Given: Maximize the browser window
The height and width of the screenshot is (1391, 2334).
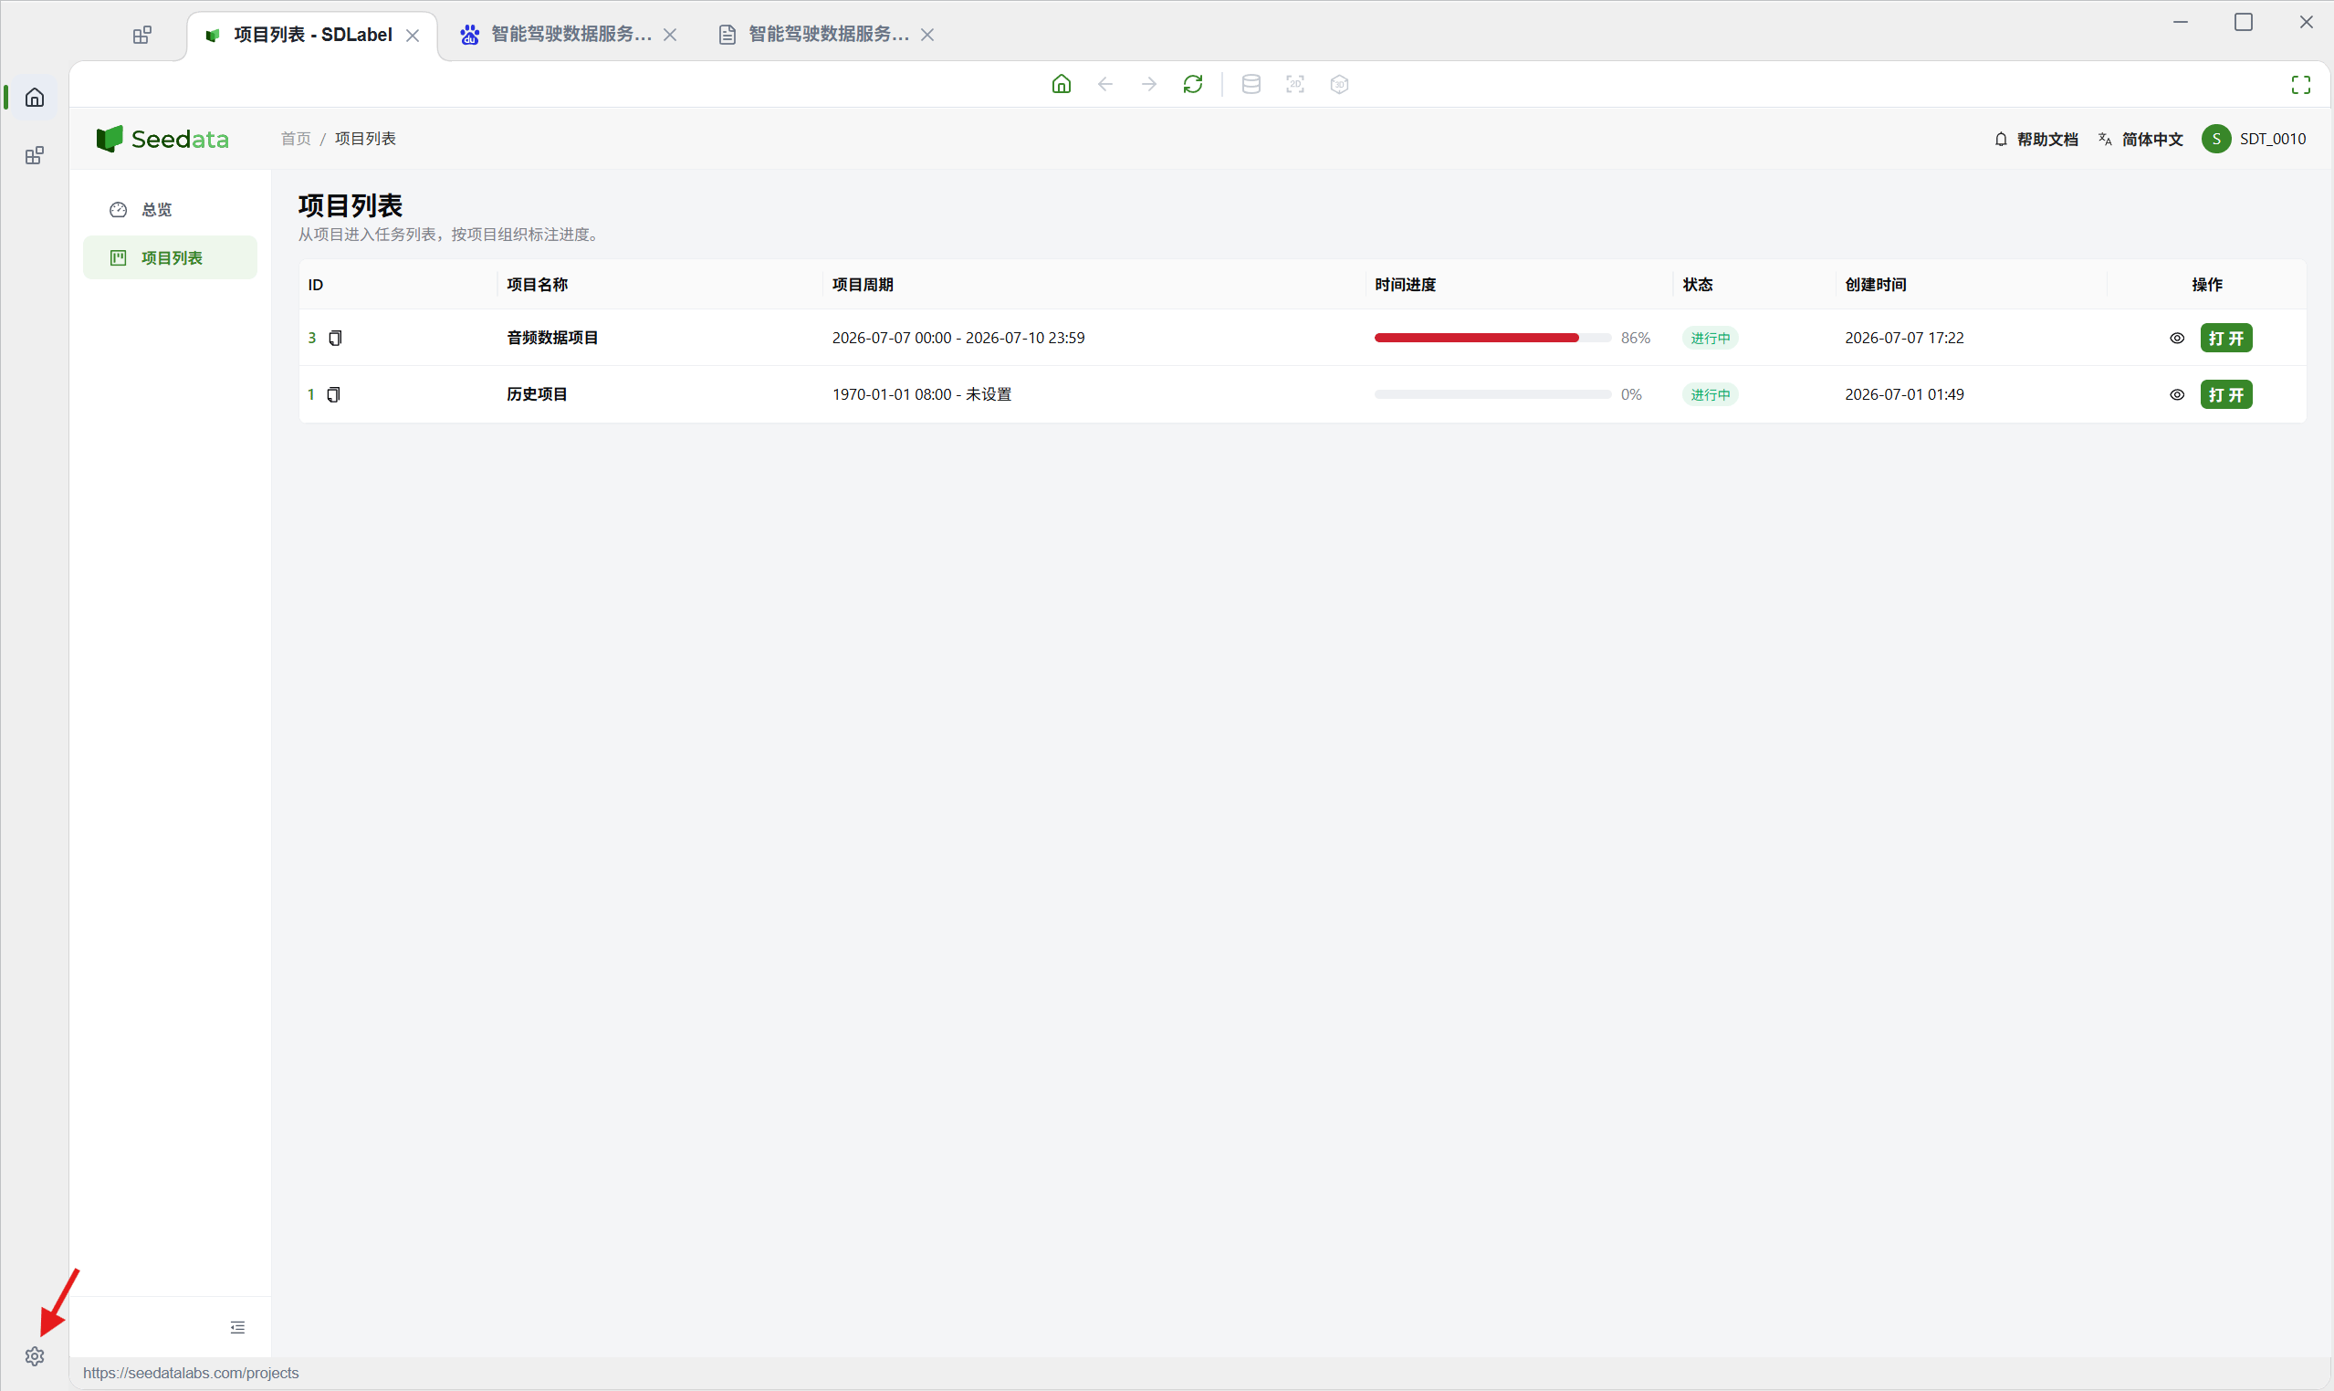Looking at the screenshot, I should pyautogui.click(x=2243, y=23).
